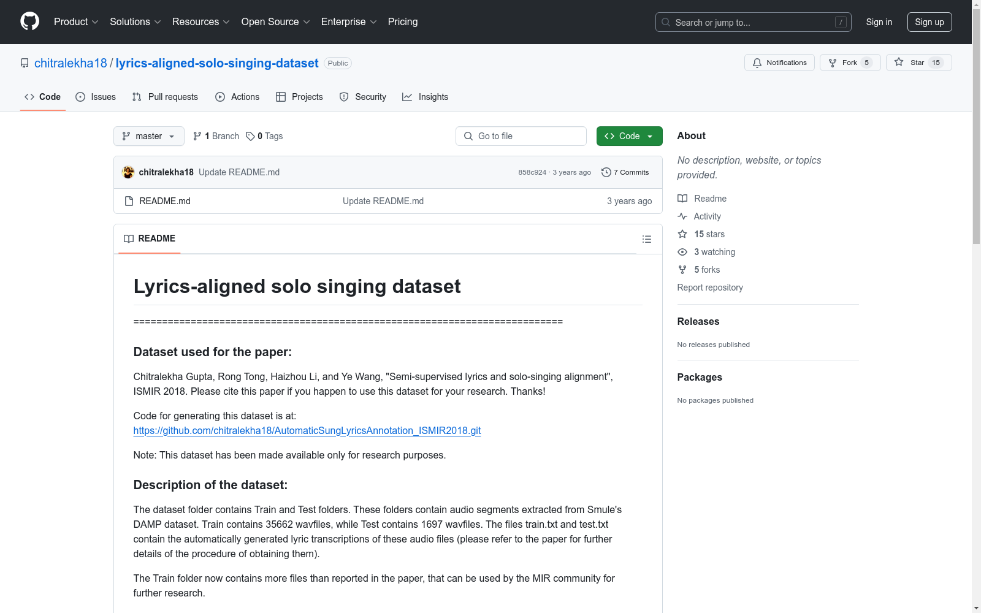Open the README.md file
Image resolution: width=981 pixels, height=613 pixels.
[165, 201]
